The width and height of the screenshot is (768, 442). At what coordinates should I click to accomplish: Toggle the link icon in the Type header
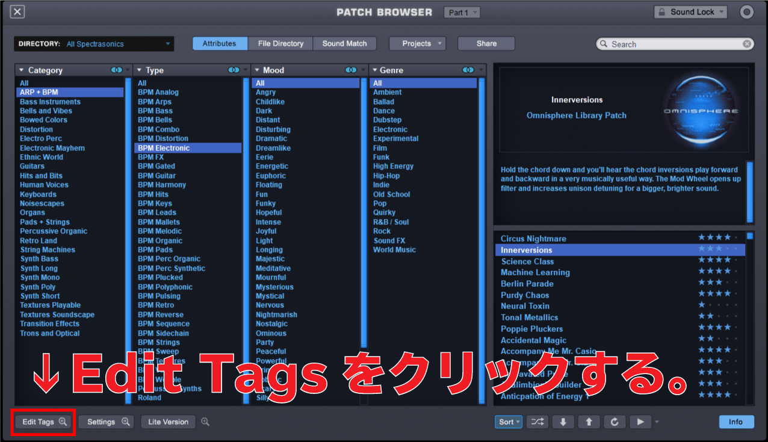tap(234, 70)
